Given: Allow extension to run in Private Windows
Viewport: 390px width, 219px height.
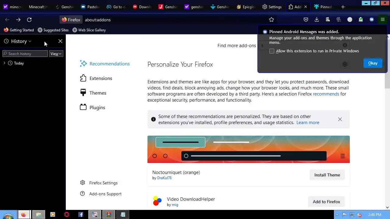Looking at the screenshot, I should click(x=272, y=51).
